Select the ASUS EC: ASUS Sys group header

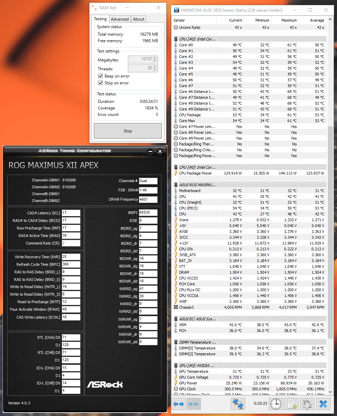tap(250, 319)
